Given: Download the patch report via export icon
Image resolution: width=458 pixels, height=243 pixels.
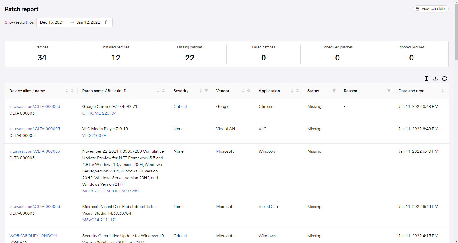Looking at the screenshot, I should (435, 79).
